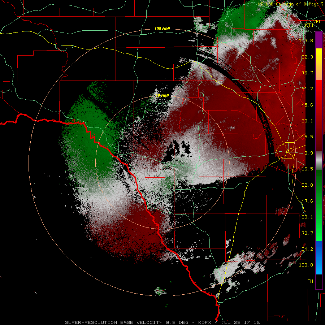The image size is (325, 325).
Task: Click the TH legend label
Action: click(310, 281)
